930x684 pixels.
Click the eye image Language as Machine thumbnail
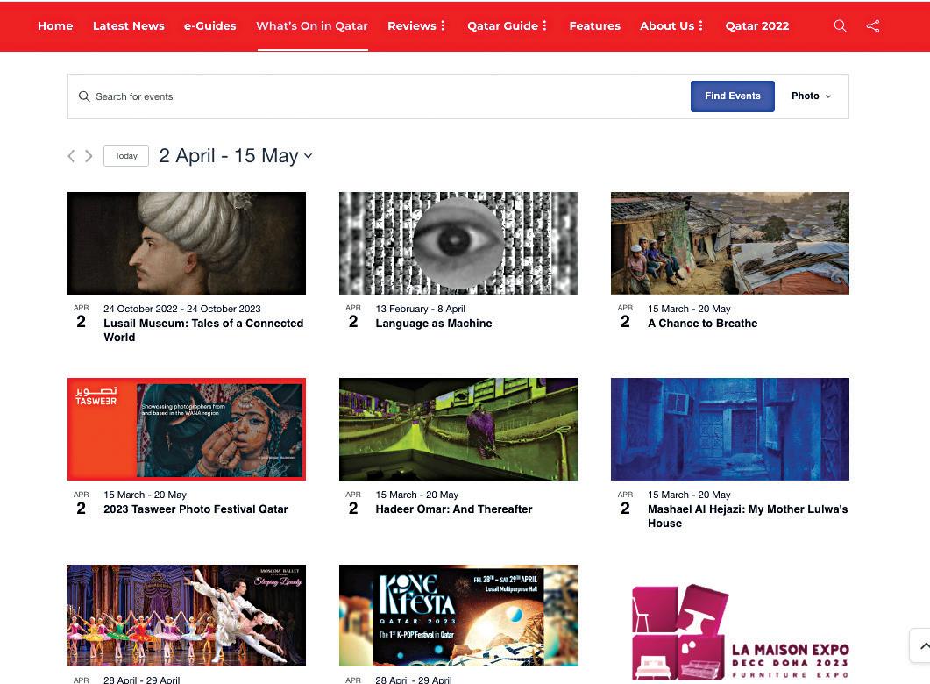pos(458,243)
